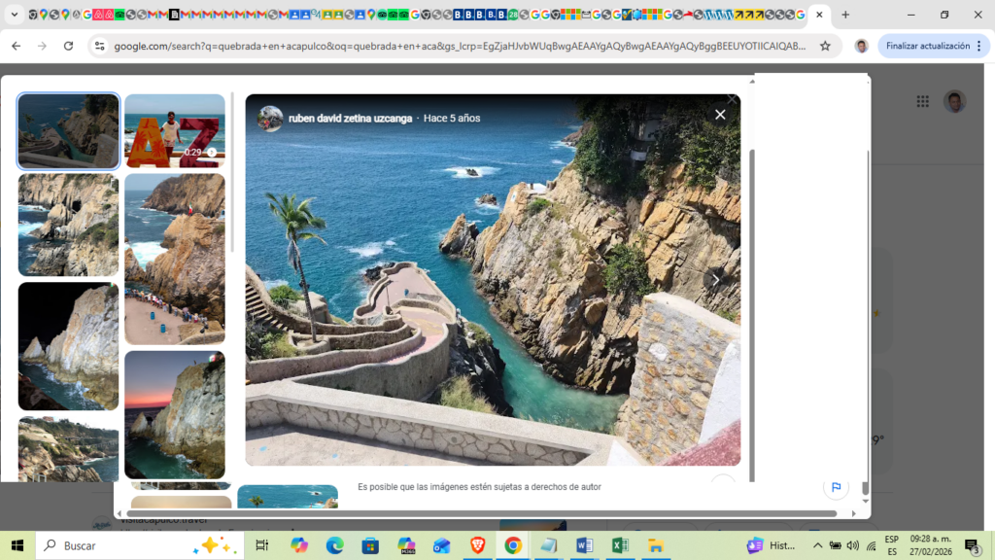
Task: View site information icon in address bar
Action: coord(98,46)
